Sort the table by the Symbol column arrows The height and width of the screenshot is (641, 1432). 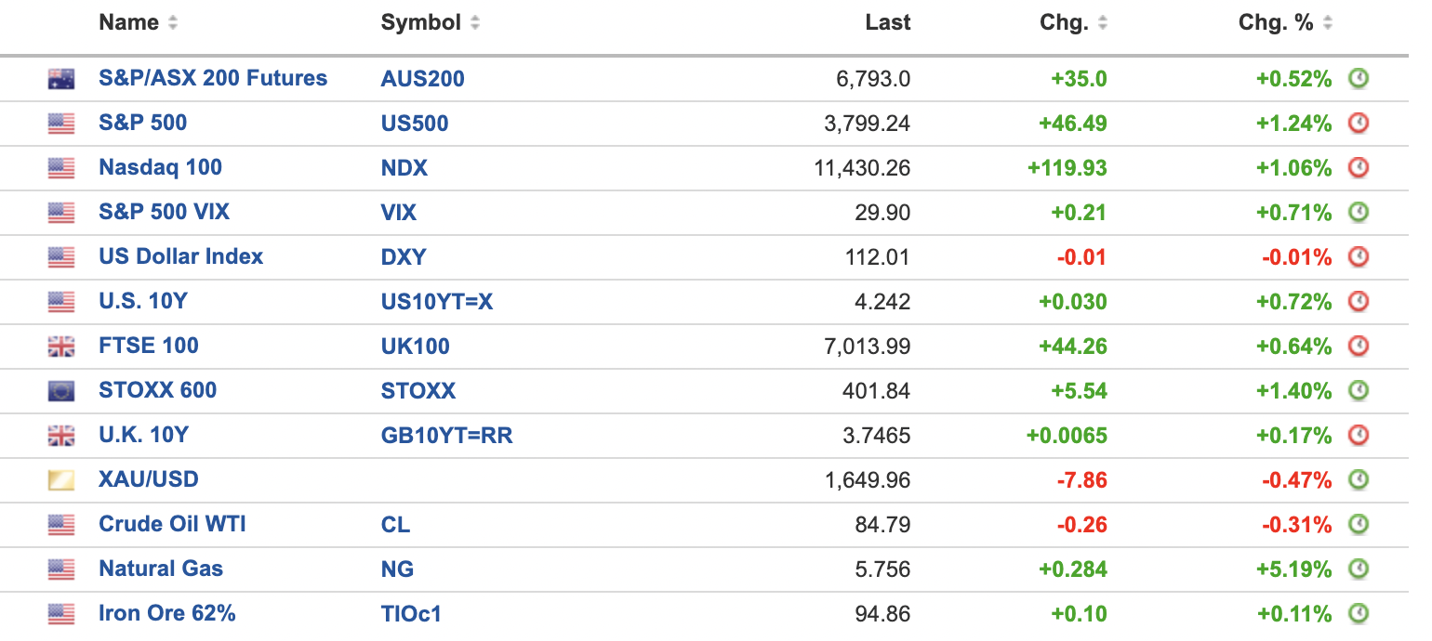(x=475, y=23)
